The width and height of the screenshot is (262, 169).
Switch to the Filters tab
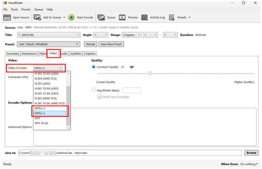tap(43, 54)
